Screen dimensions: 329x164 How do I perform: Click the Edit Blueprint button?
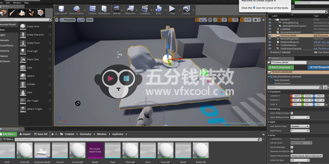click(318, 67)
